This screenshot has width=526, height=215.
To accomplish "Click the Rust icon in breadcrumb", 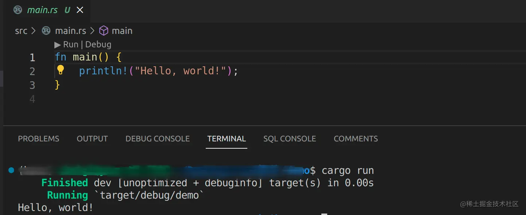I will [x=46, y=31].
